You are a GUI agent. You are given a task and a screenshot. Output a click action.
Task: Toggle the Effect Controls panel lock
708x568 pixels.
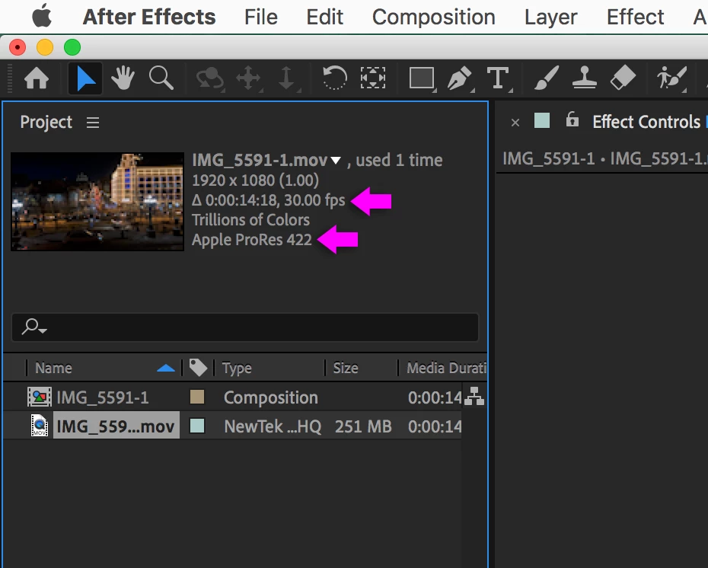coord(572,120)
